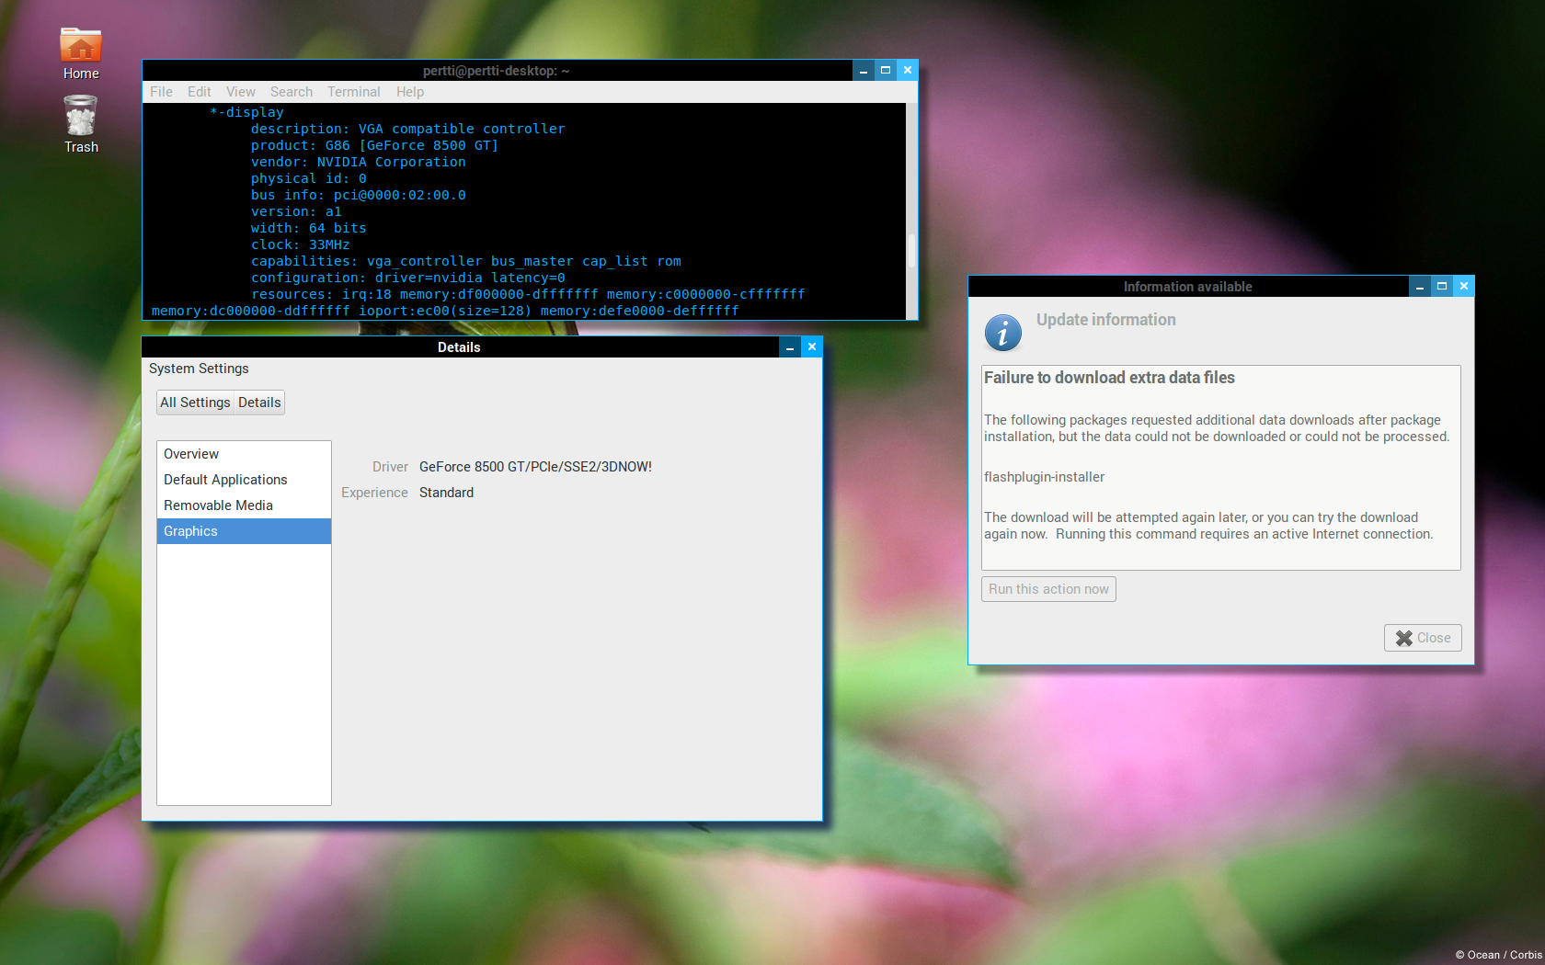Open the Terminal menu in menu bar

(353, 92)
